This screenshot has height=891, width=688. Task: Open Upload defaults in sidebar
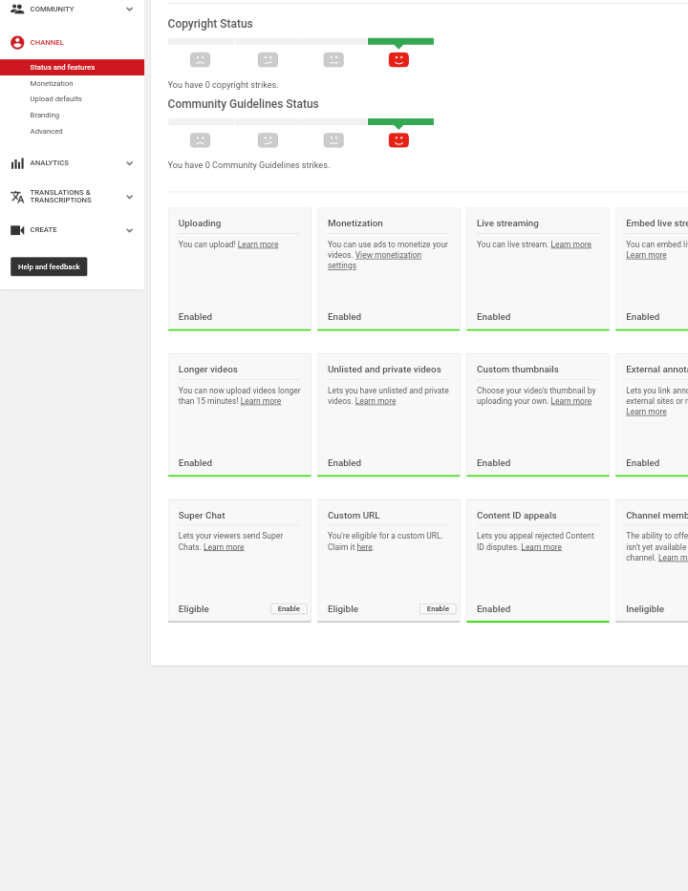click(x=55, y=99)
